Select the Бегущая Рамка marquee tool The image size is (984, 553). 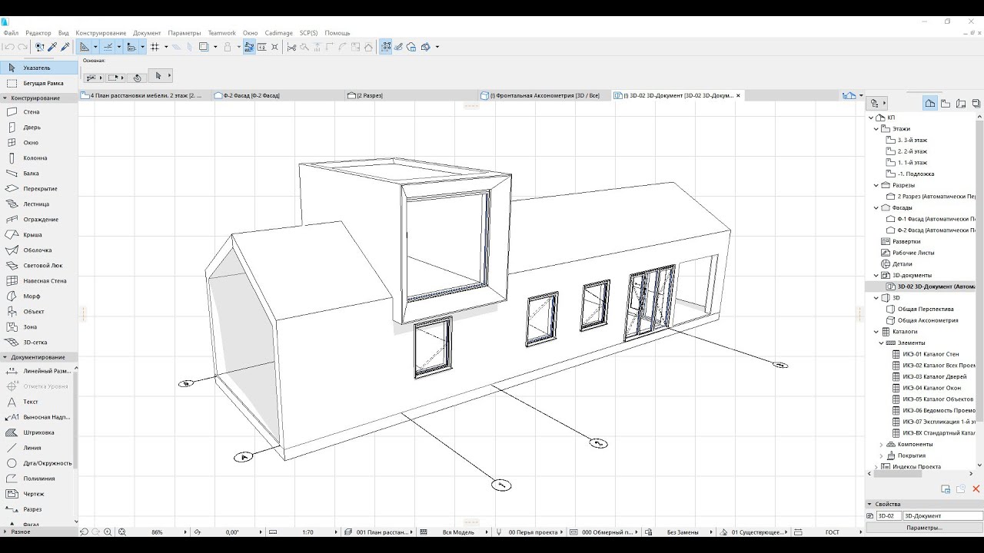(x=38, y=83)
